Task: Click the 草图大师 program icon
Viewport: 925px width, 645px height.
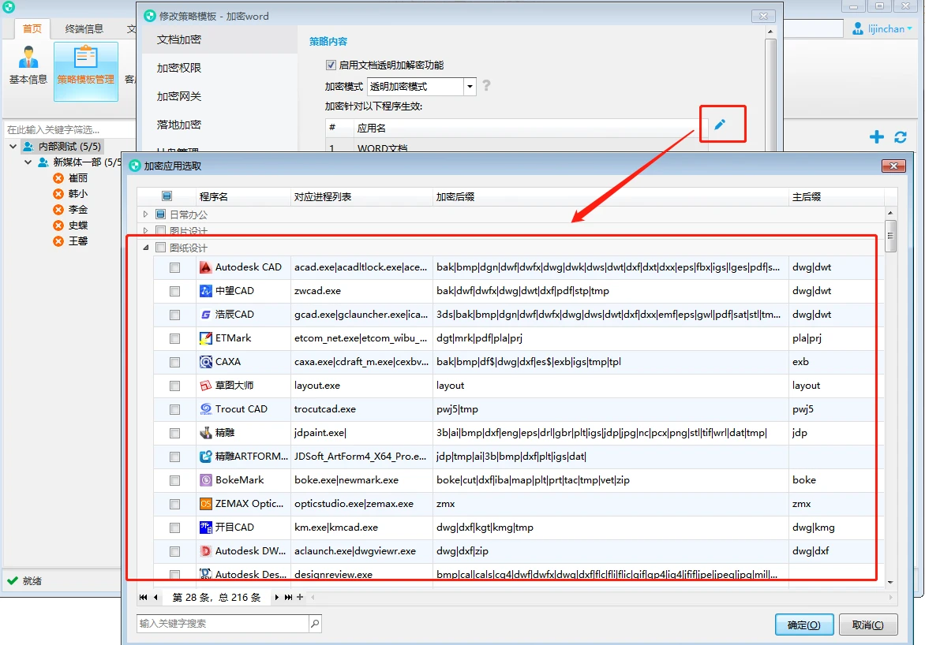Action: pos(205,385)
